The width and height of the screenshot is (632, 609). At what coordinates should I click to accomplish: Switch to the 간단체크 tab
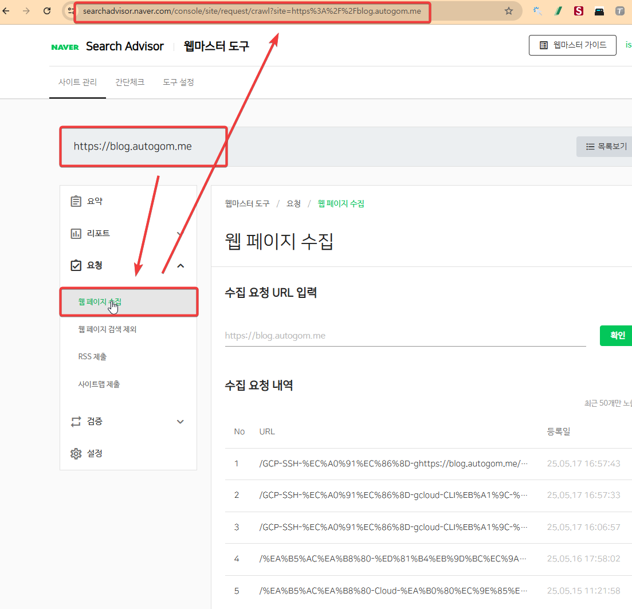[129, 82]
